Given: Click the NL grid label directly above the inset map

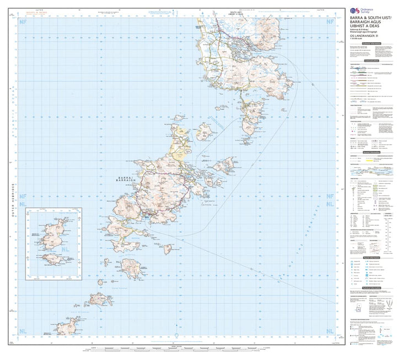Looking at the screenshot, I should (23, 204).
